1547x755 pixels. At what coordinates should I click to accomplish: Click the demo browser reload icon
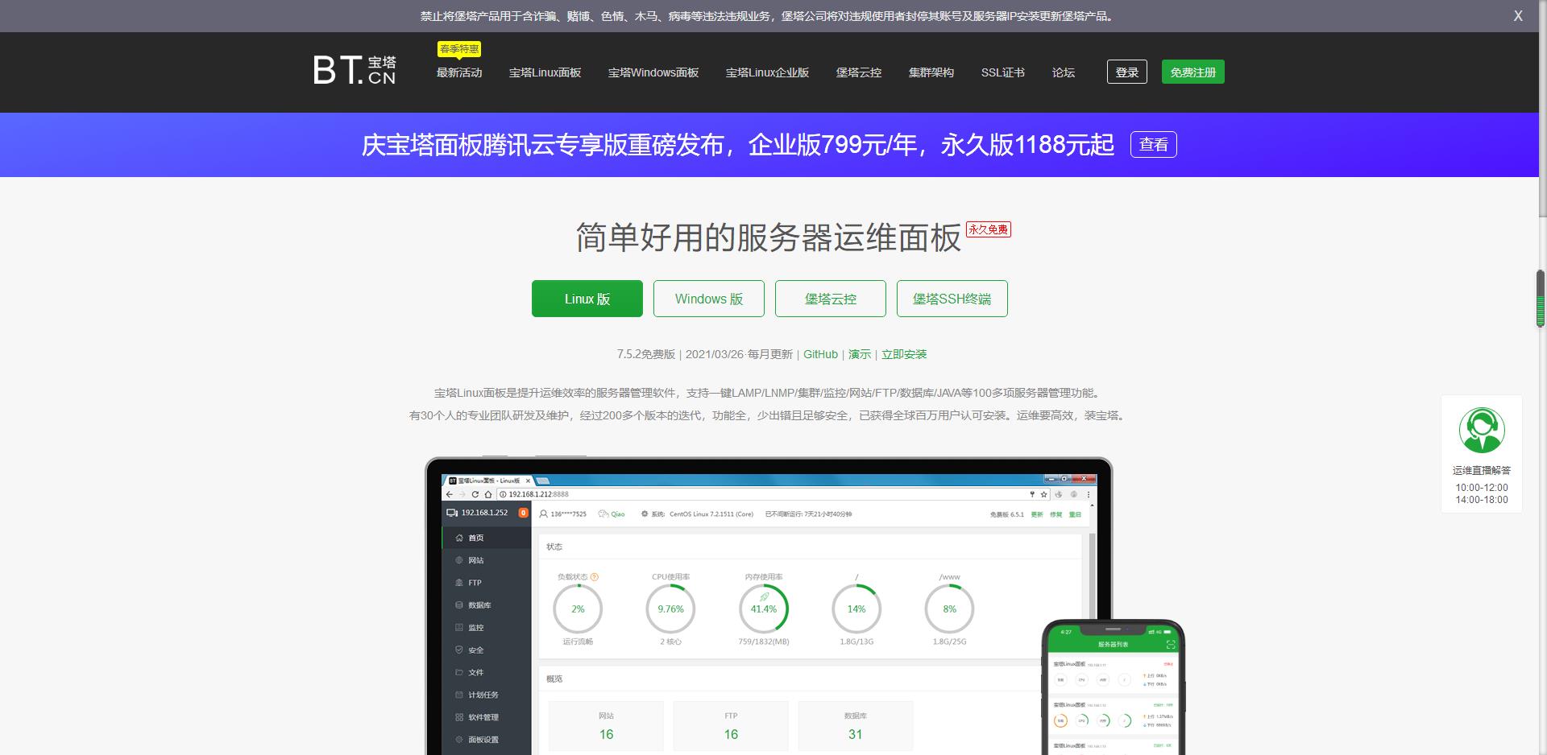(475, 494)
